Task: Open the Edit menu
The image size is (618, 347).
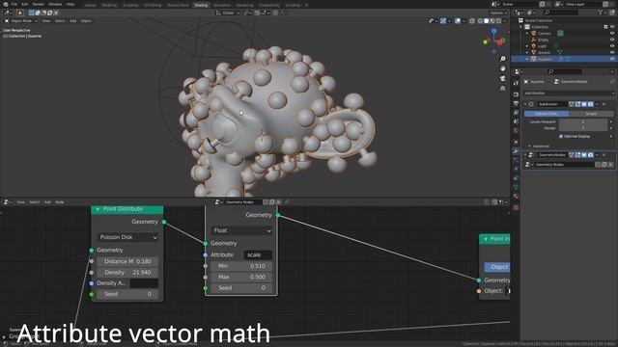Action: [25, 4]
